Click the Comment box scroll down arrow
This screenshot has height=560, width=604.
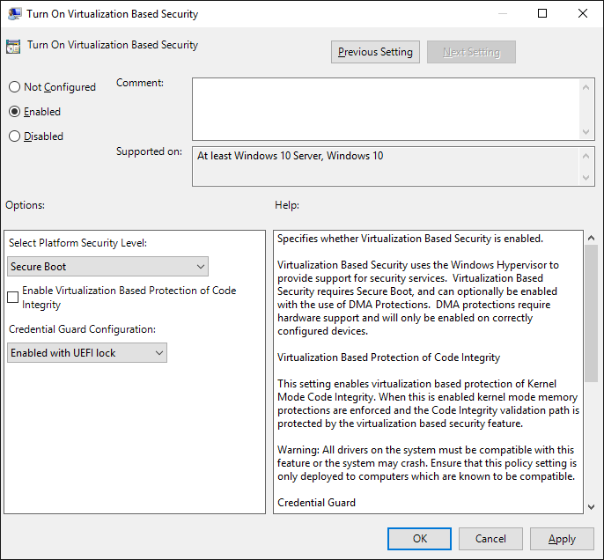click(x=587, y=131)
